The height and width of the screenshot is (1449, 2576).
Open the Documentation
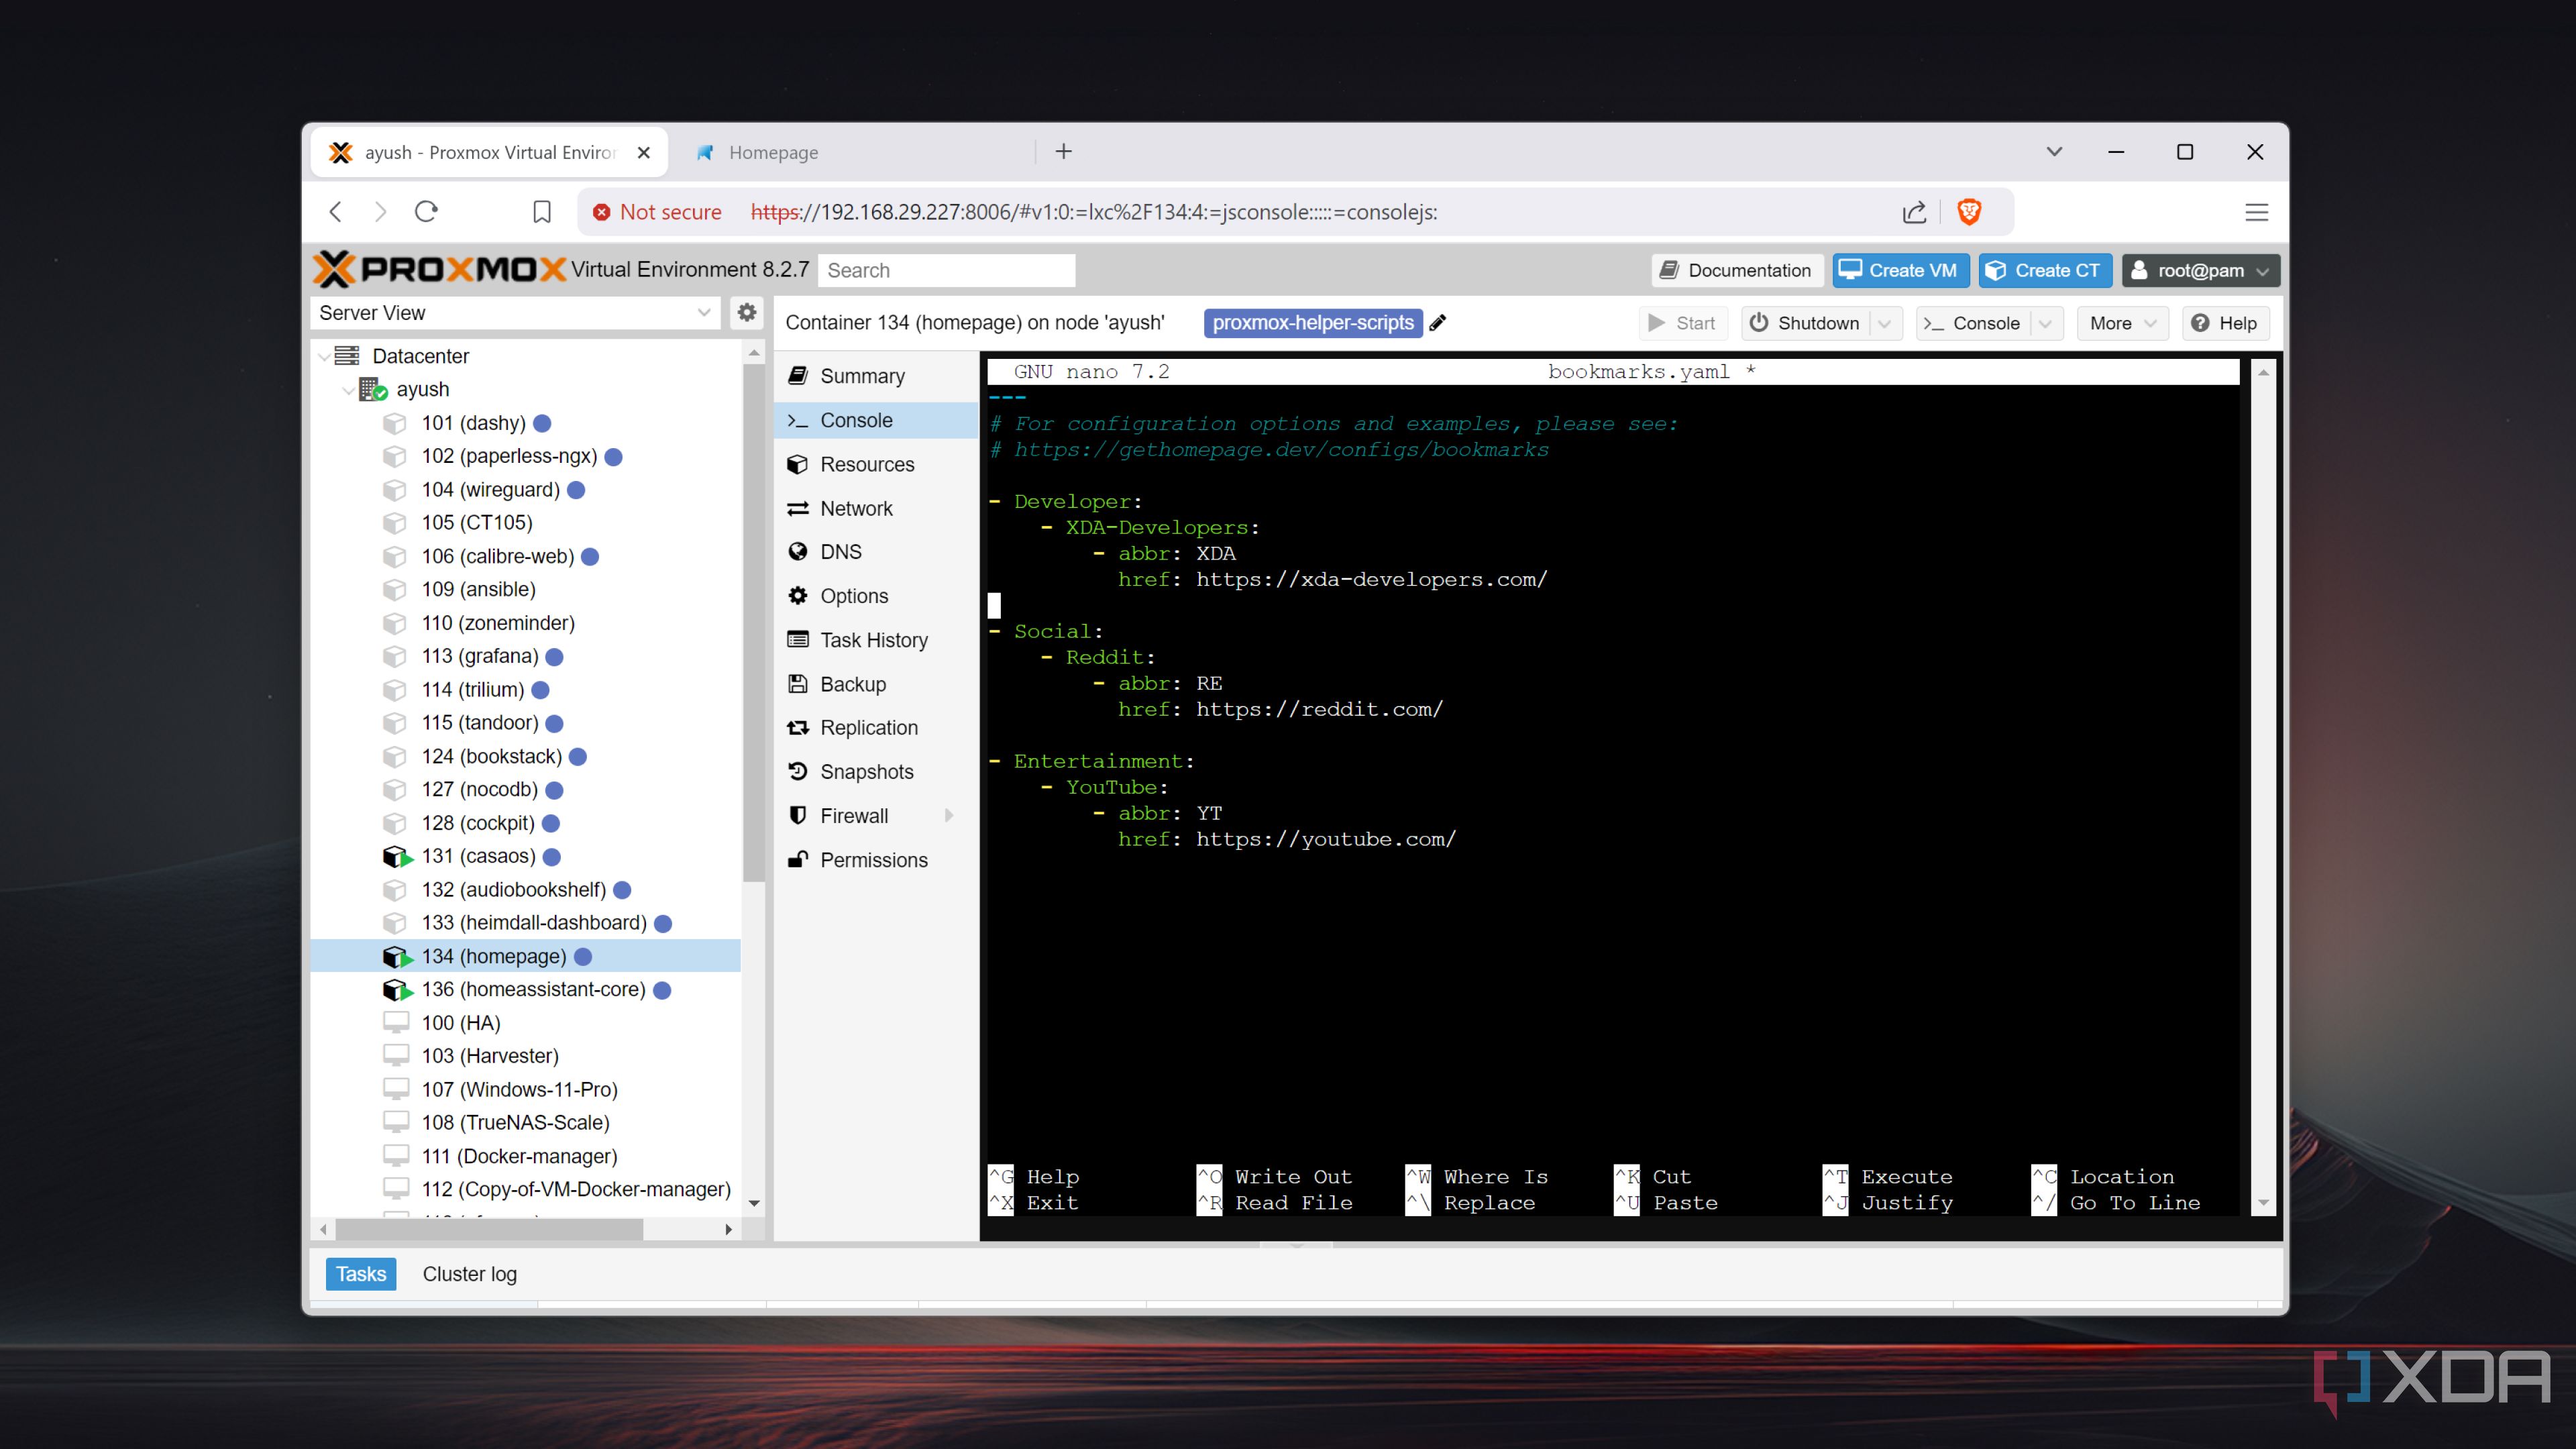[1736, 270]
